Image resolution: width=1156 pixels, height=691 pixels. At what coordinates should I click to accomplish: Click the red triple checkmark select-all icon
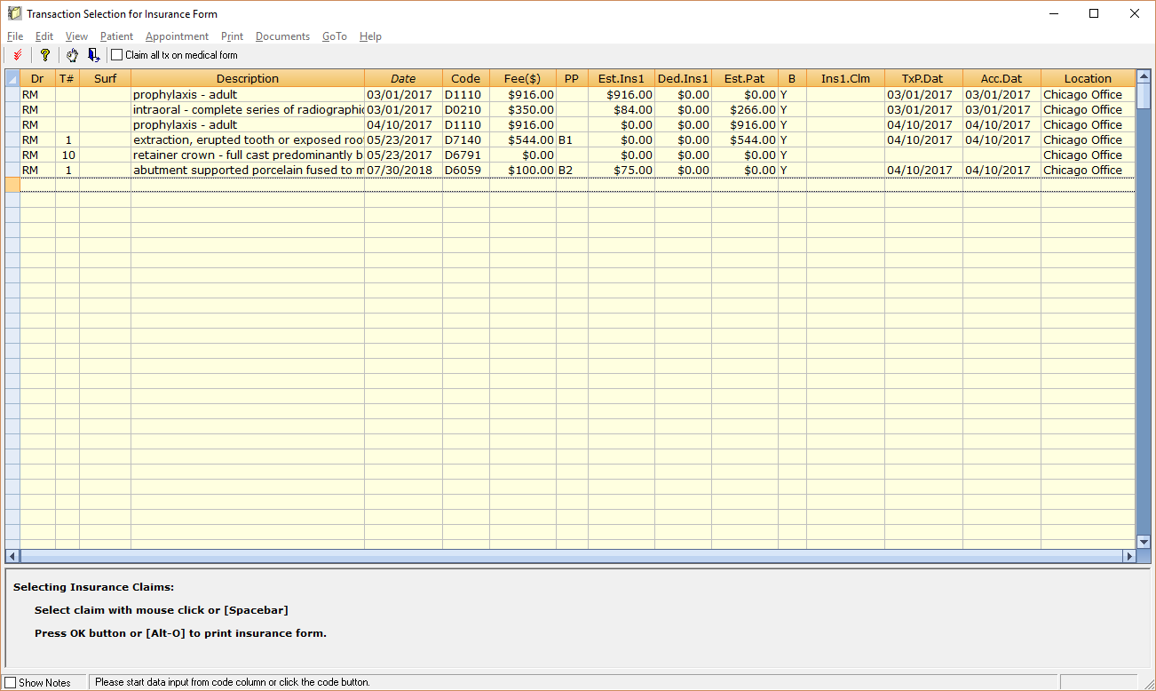tap(18, 55)
